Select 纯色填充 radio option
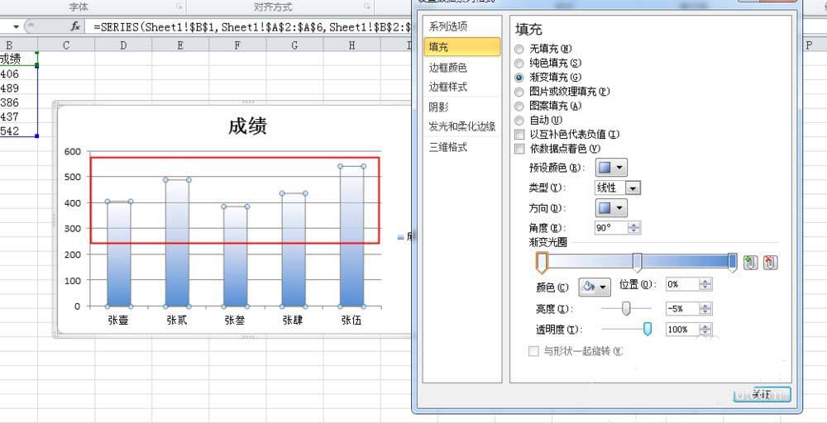This screenshot has width=827, height=423. tap(519, 64)
